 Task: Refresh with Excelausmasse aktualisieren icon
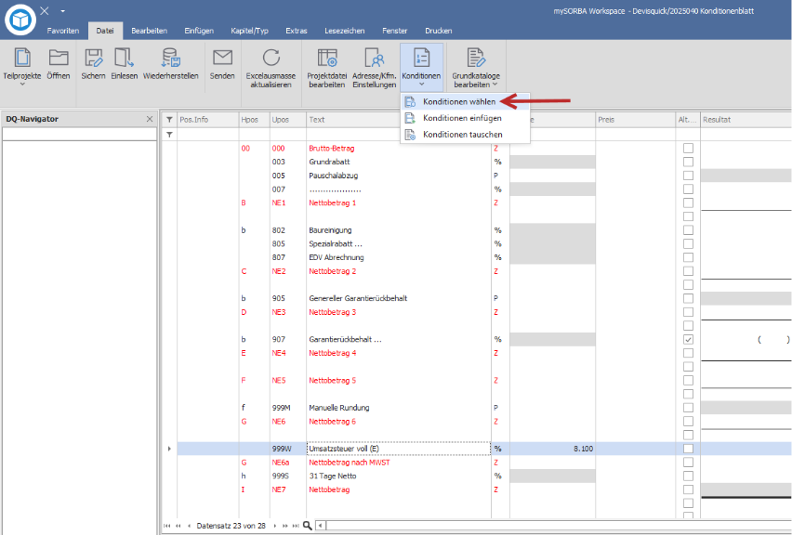(x=271, y=58)
